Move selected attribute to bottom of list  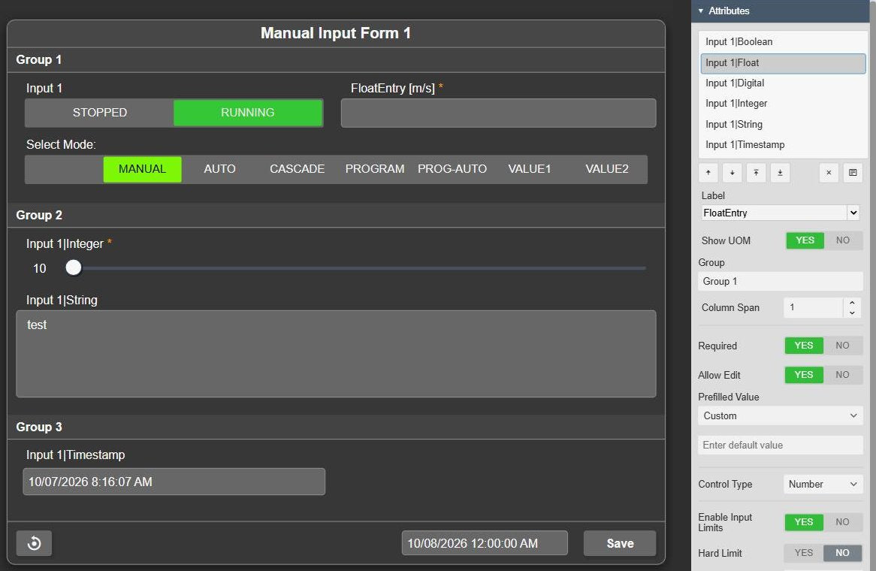(780, 173)
